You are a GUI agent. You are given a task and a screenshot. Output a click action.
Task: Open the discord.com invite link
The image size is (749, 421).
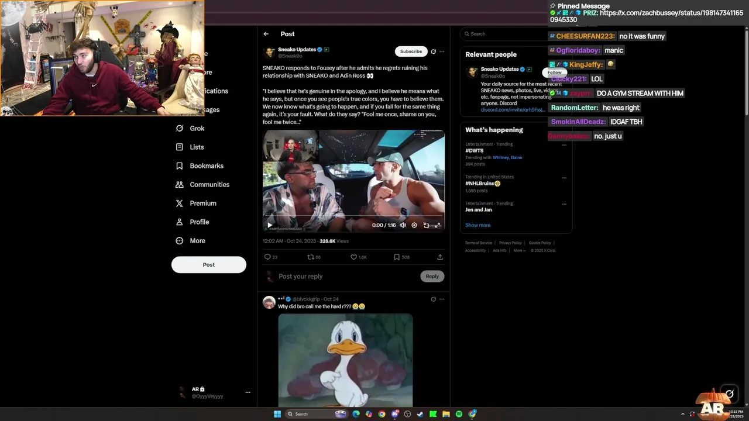click(513, 110)
